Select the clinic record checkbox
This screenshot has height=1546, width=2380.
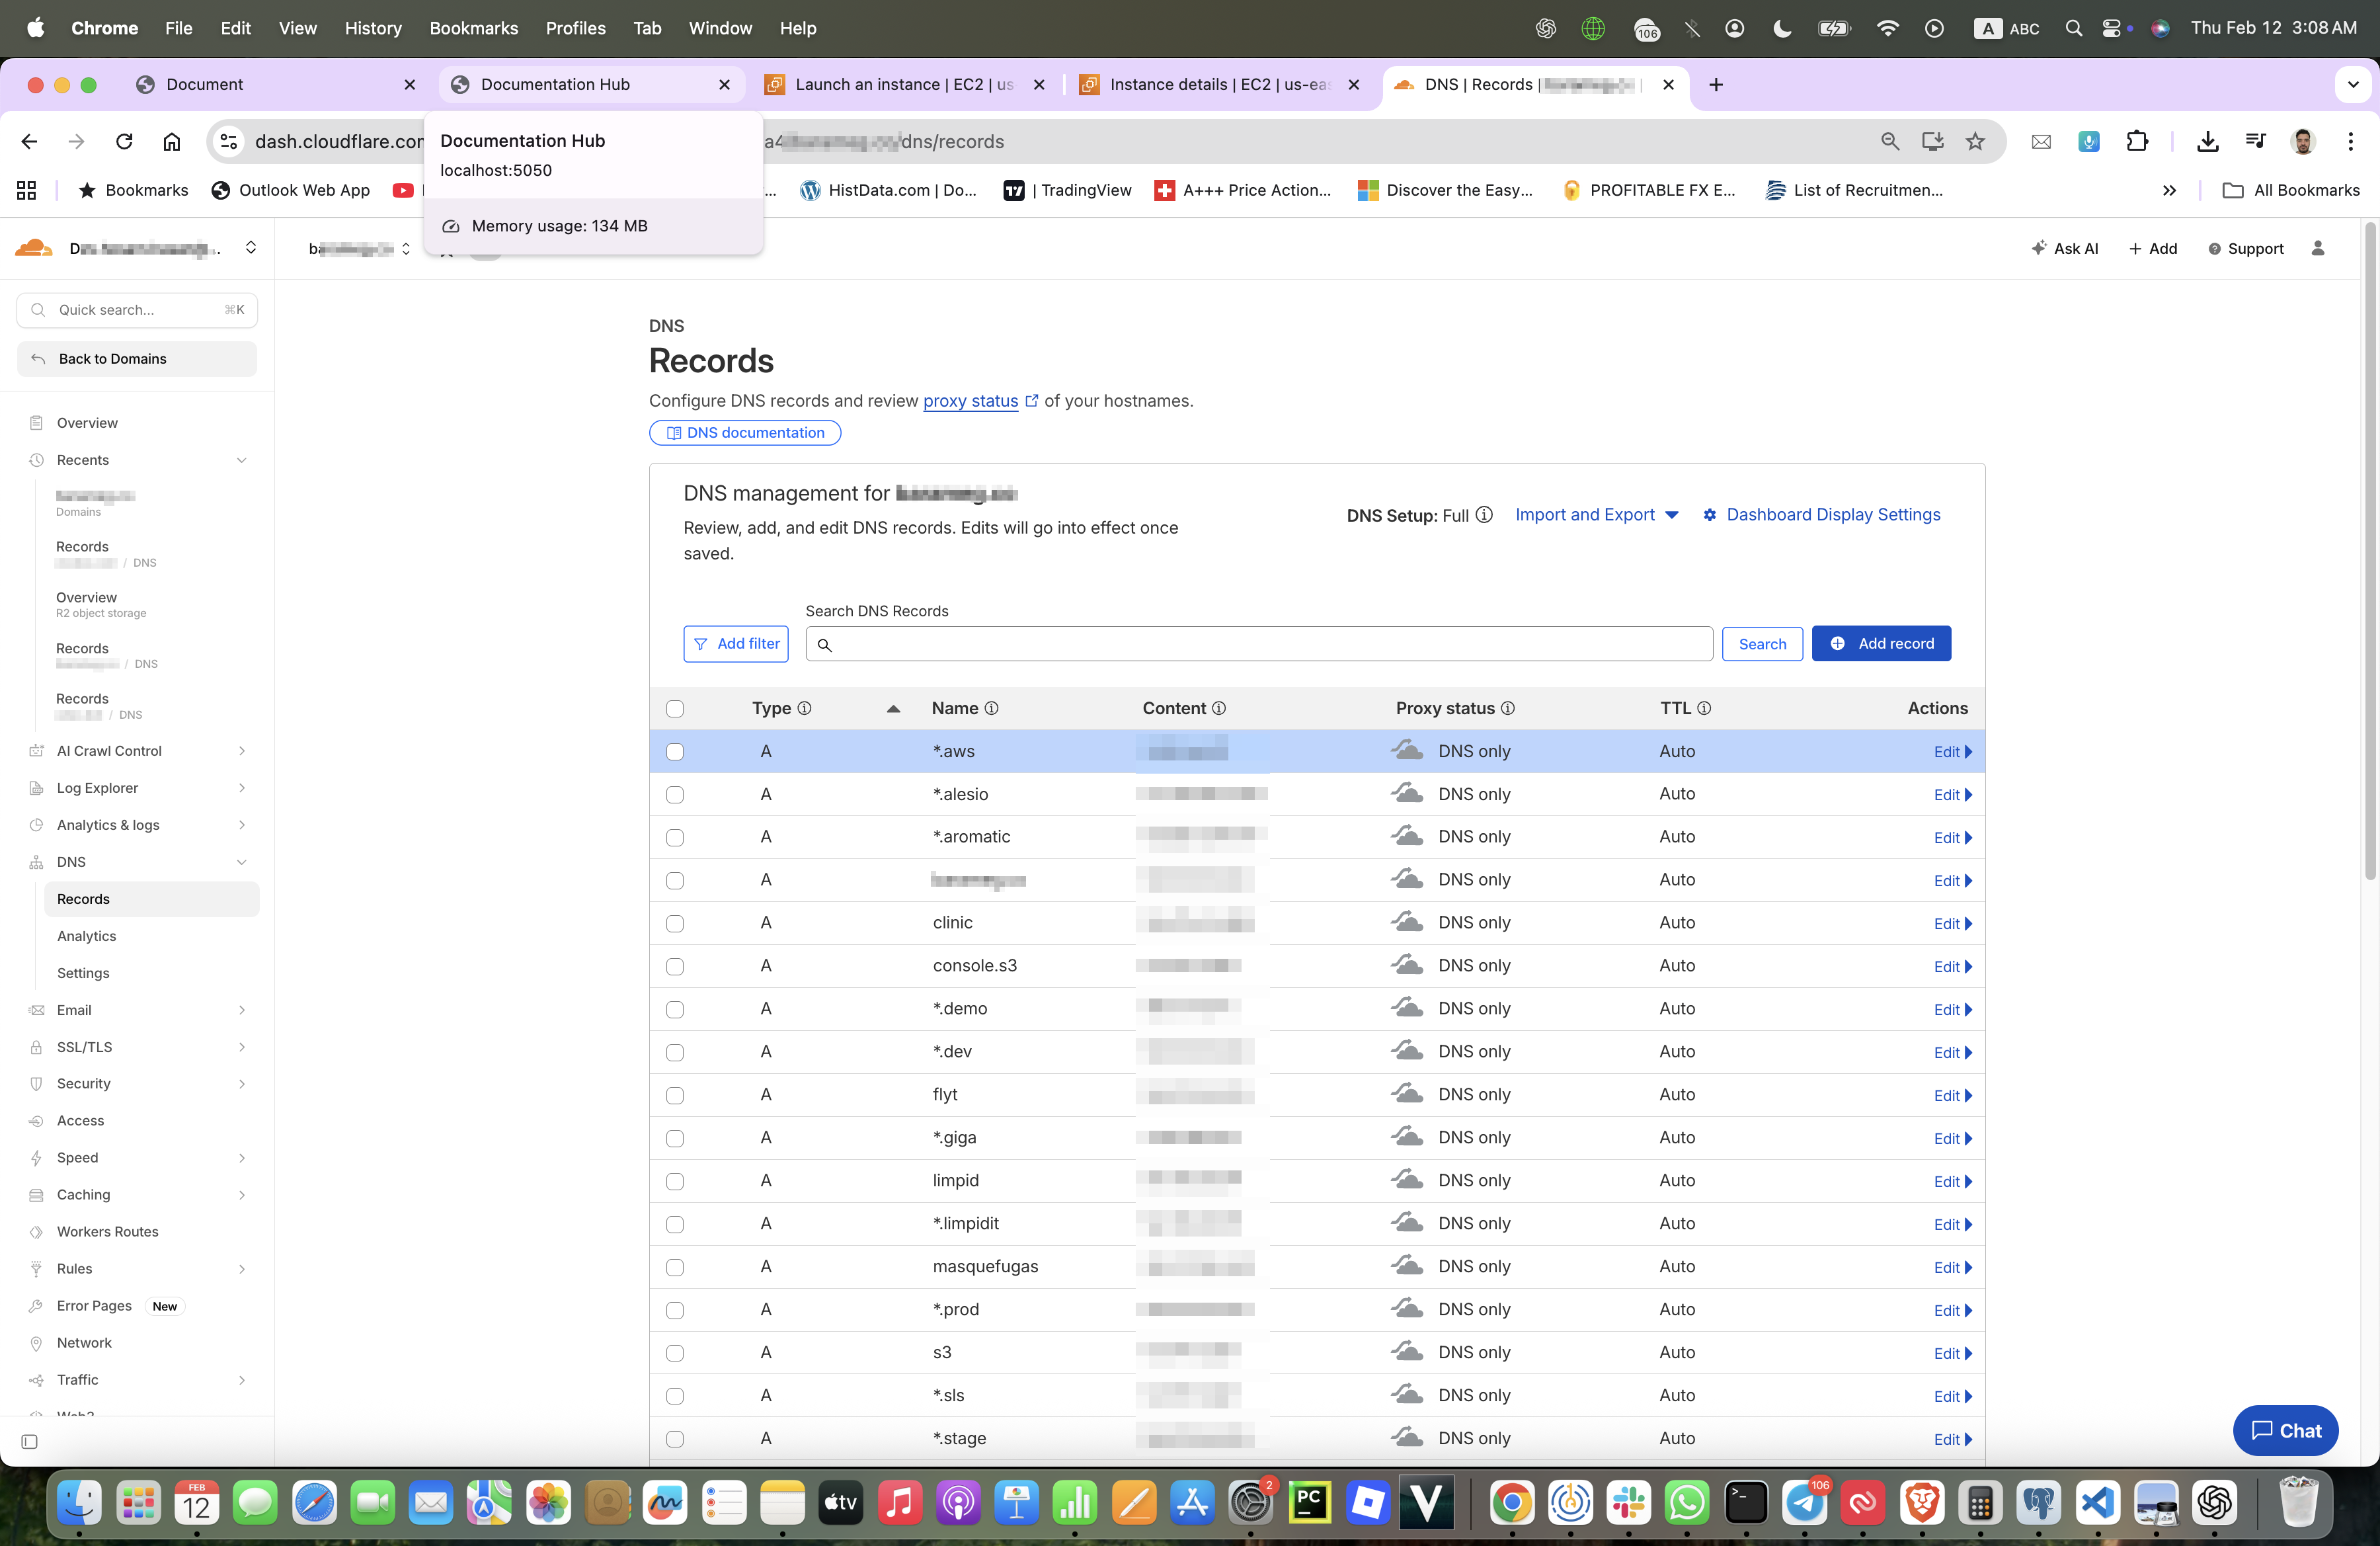[675, 924]
